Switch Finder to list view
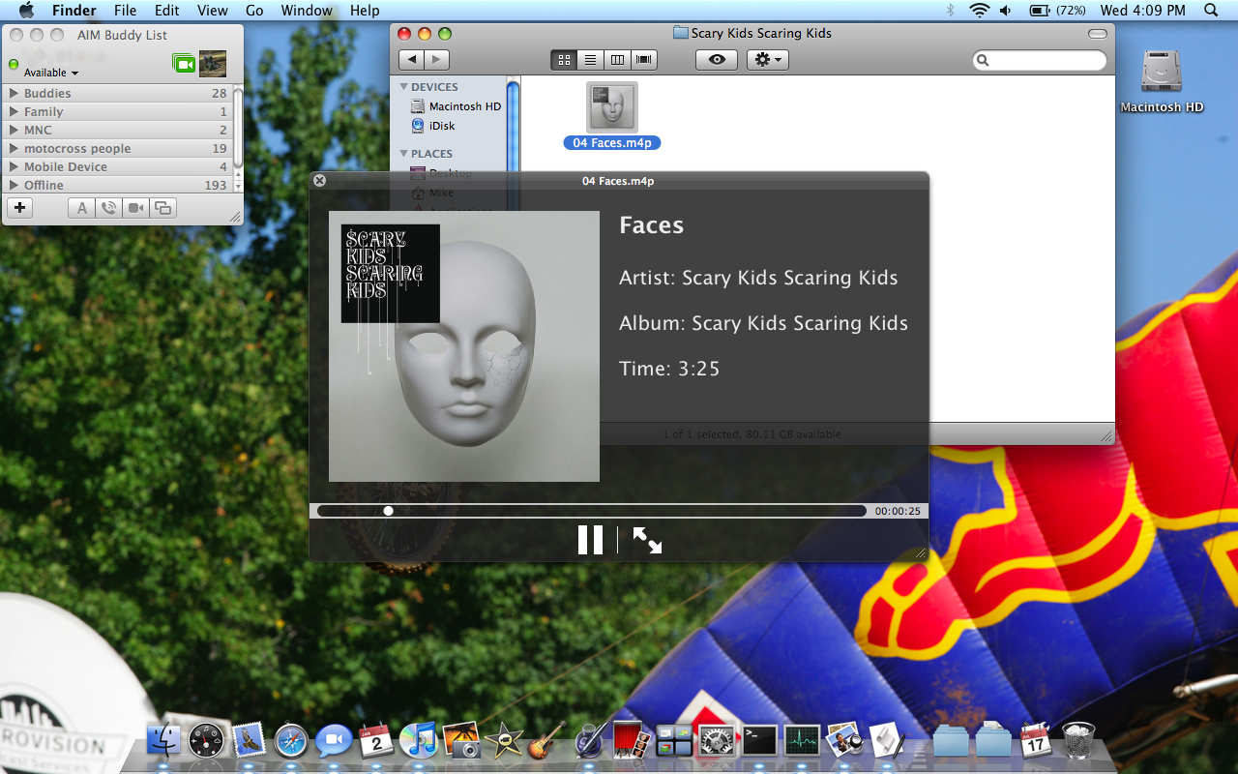This screenshot has height=774, width=1238. [x=590, y=60]
